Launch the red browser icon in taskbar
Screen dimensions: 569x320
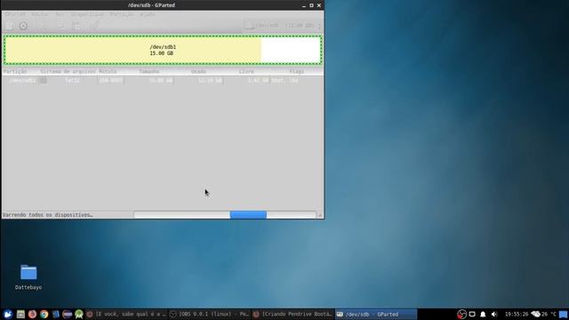click(x=32, y=314)
